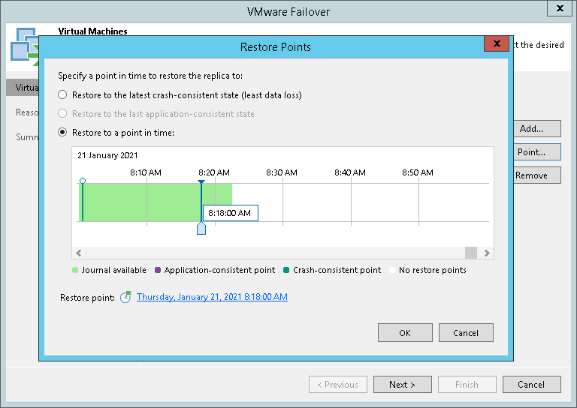577x408 pixels.
Task: Click the 21 January 2021 date label
Action: tap(107, 155)
